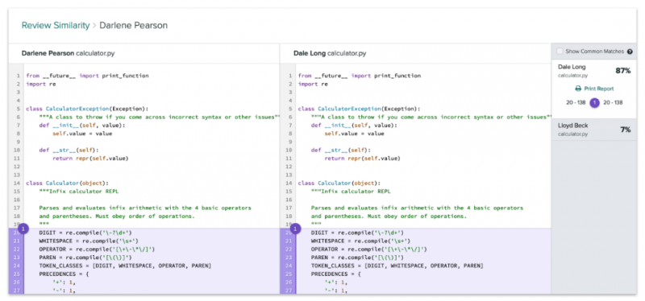
Task: Click Darlene Pearson in the breadcrumb
Action: 133,26
